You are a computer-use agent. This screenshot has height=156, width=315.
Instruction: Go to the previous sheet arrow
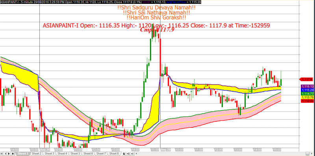pyautogui.click(x=6, y=154)
